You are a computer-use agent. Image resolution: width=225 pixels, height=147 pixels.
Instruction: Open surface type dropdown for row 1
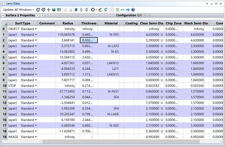(36, 35)
